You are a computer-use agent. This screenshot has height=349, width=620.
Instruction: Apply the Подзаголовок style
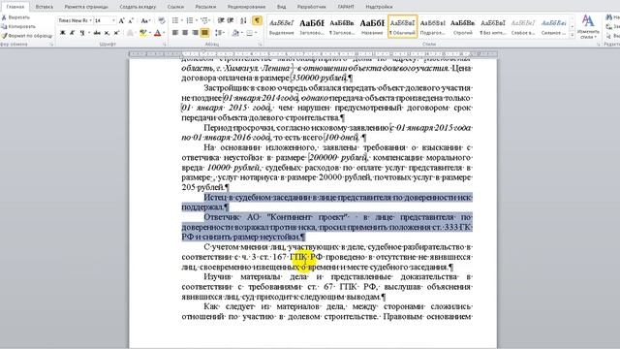point(433,27)
